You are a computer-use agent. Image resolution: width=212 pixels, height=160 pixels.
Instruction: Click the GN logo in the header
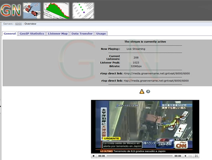tap(11, 10)
